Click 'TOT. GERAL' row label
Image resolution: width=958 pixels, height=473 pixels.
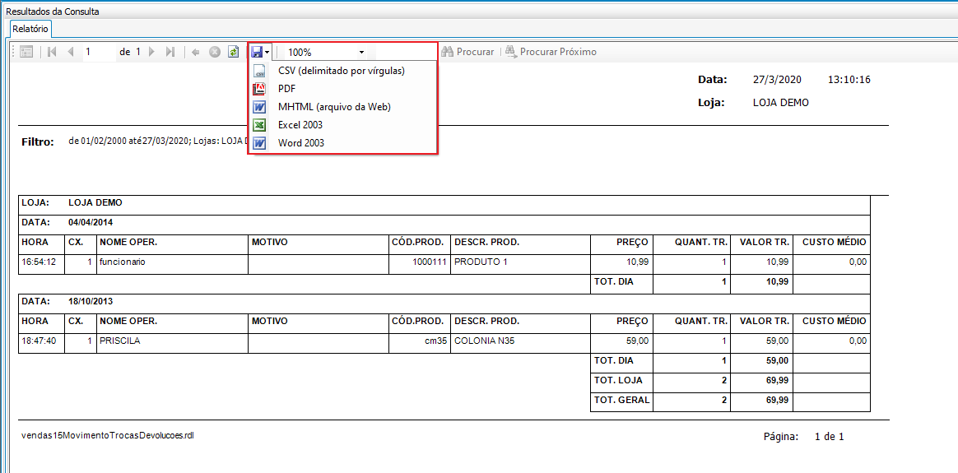coord(621,401)
